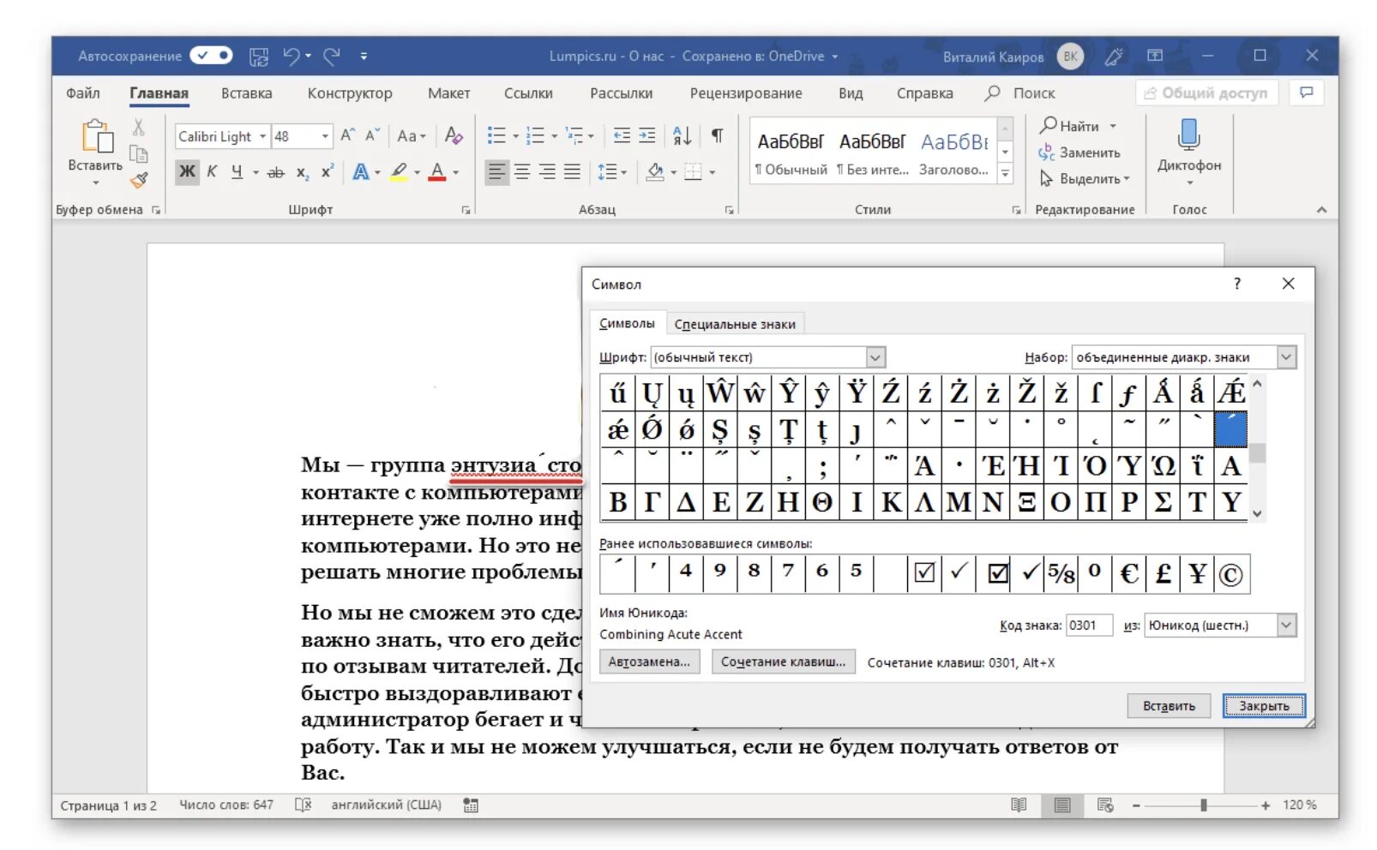This screenshot has width=1377, height=850.
Task: Toggle strikethrough formatting
Action: pyautogui.click(x=275, y=172)
